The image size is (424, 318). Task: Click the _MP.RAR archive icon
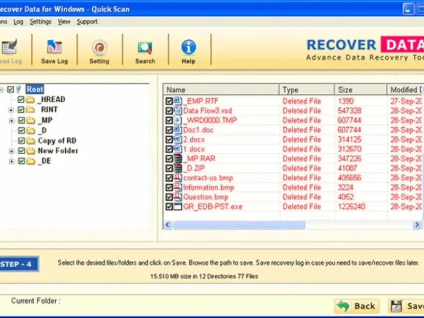(x=178, y=158)
